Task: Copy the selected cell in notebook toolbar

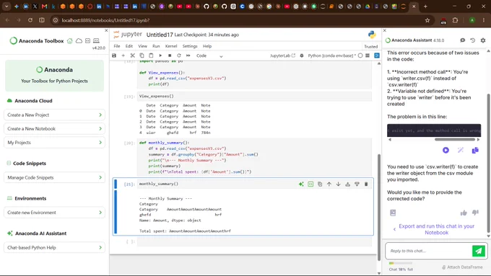Action: (142, 55)
